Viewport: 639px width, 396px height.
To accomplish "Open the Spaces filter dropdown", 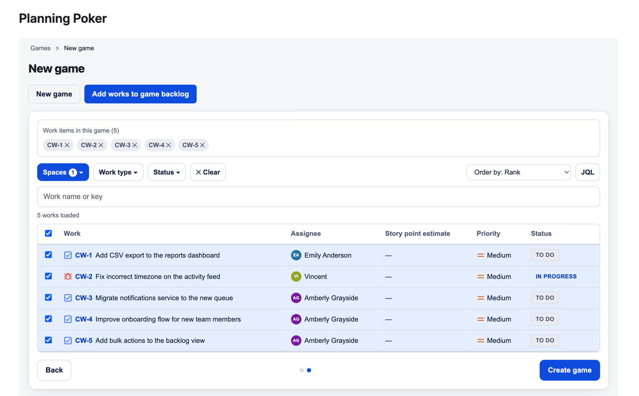I will pyautogui.click(x=63, y=172).
